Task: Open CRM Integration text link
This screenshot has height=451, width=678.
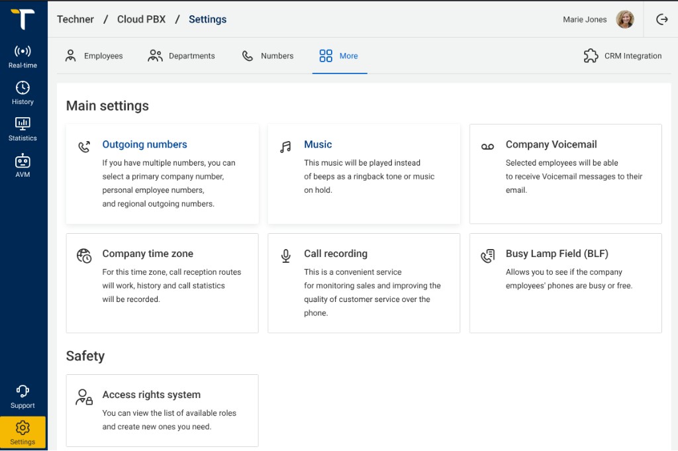Action: [x=633, y=56]
